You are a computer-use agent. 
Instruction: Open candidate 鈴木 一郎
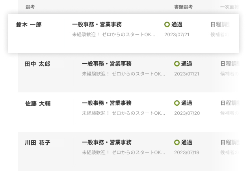29,25
